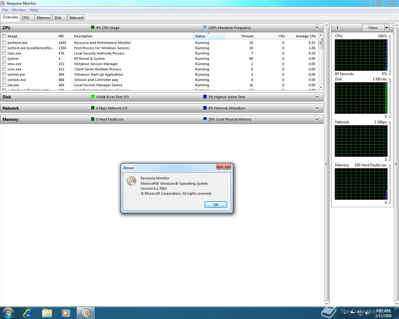399x319 pixels.
Task: Select the 'Windows Session Manager' description
Action: [96, 64]
